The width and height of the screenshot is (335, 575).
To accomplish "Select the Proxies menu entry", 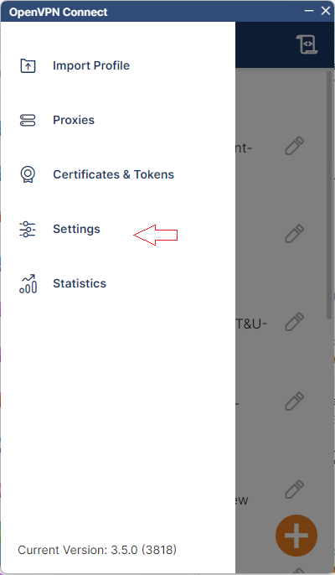I will 74,121.
